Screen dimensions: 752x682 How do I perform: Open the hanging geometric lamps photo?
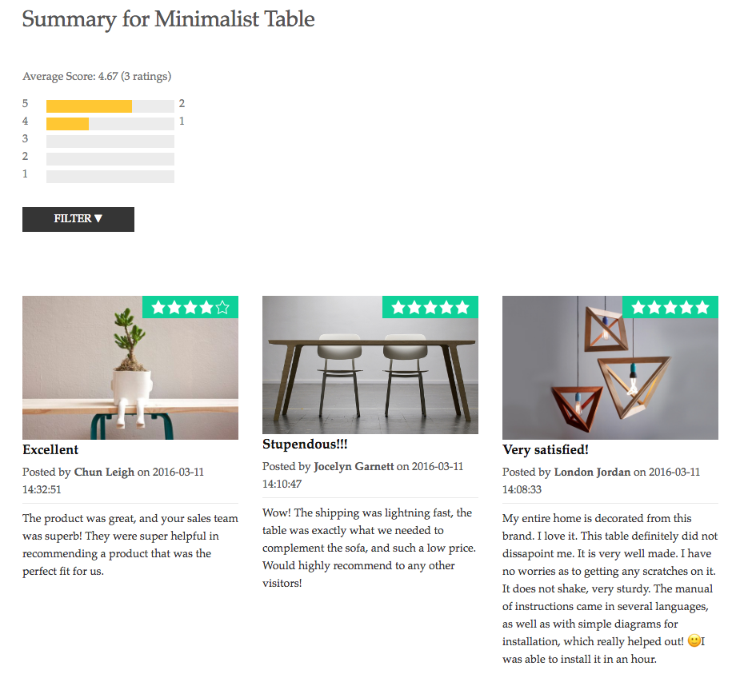610,368
